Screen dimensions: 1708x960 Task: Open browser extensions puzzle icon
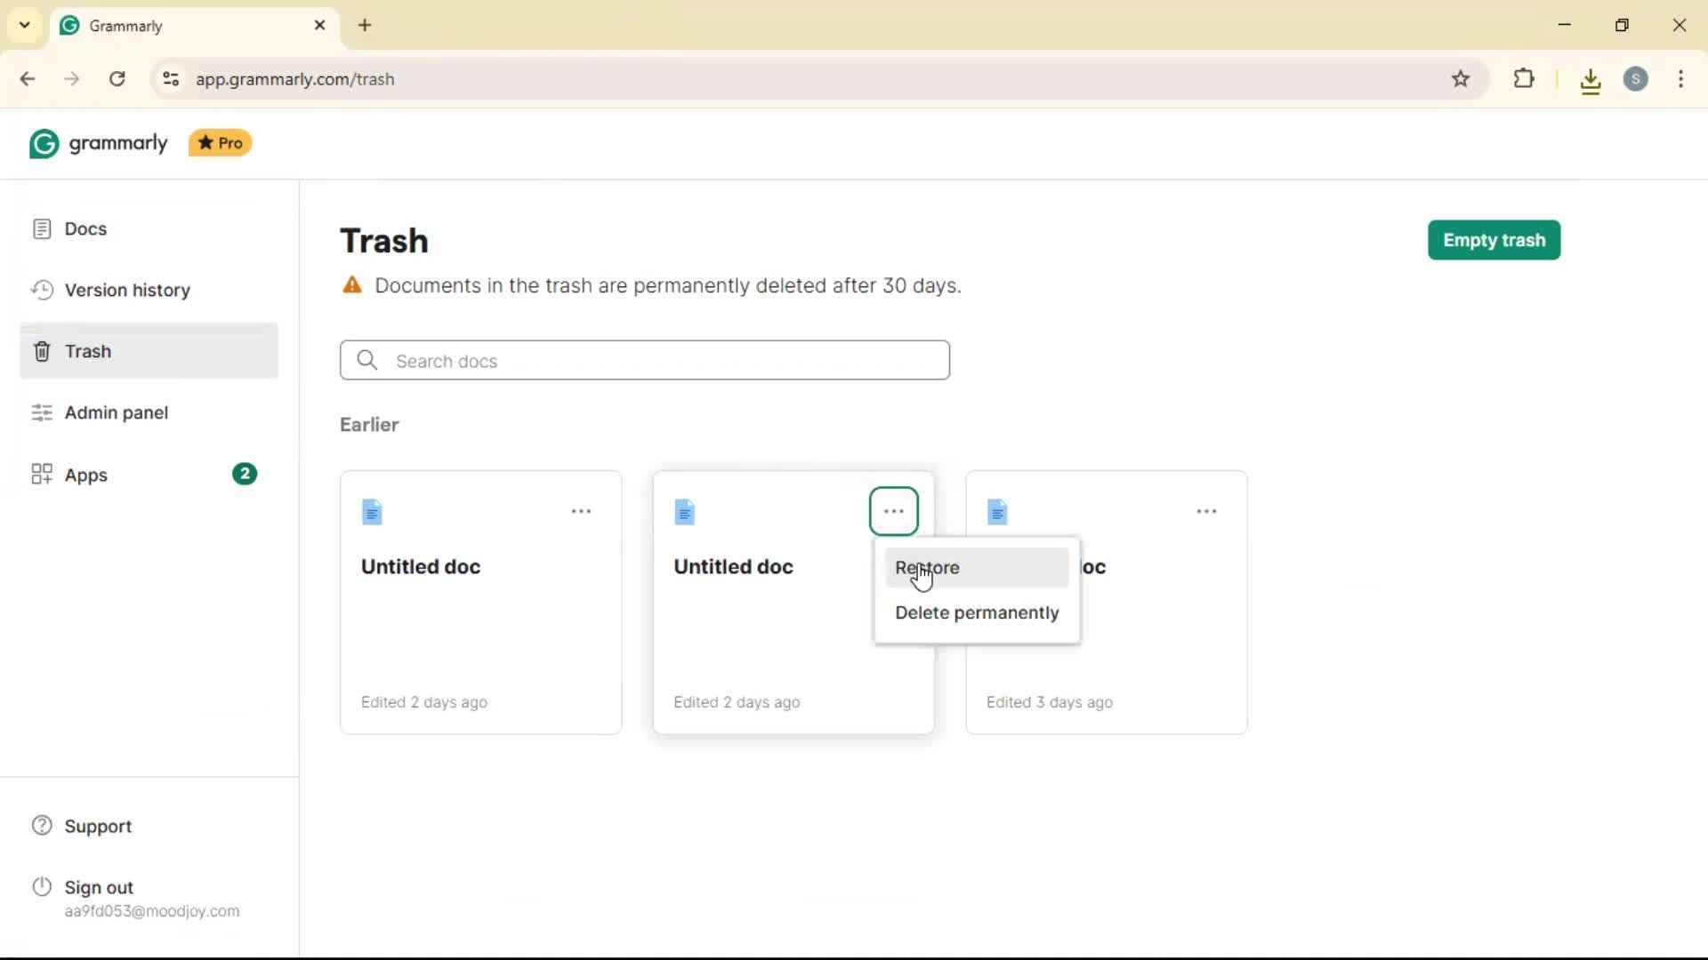(1524, 79)
